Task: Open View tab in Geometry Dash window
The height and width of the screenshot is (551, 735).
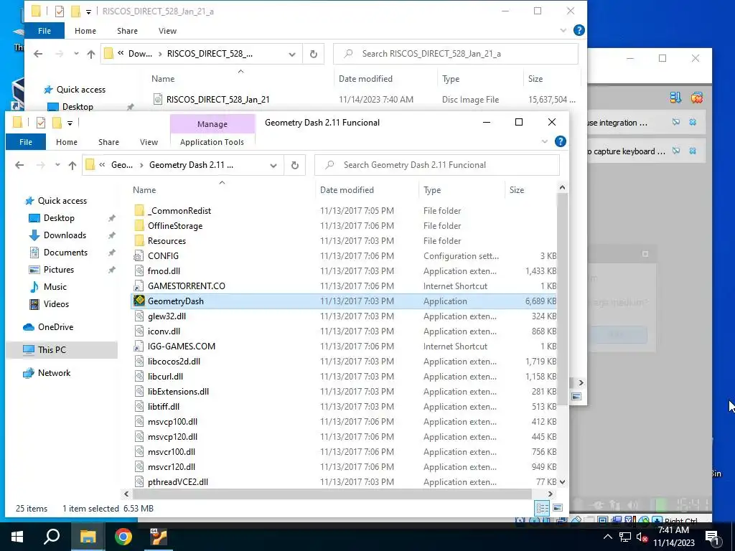Action: [x=149, y=142]
